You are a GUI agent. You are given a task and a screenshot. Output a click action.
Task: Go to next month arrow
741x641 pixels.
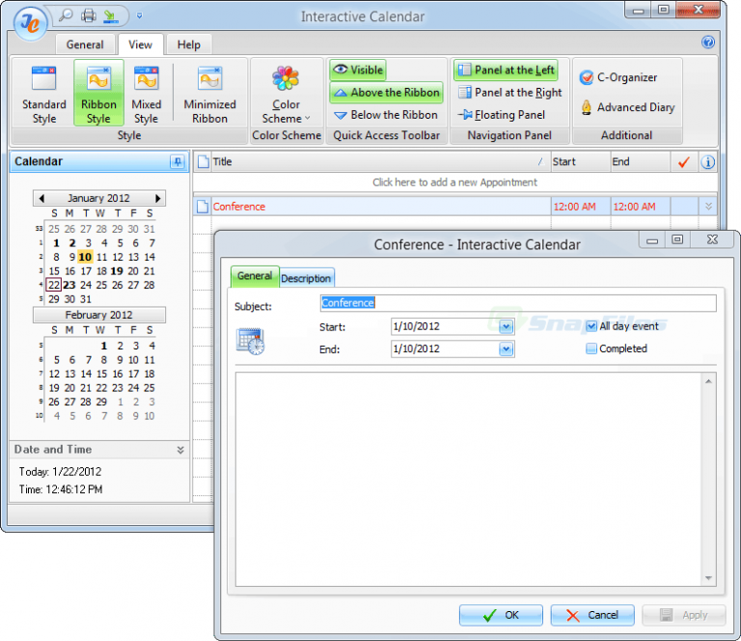[158, 198]
